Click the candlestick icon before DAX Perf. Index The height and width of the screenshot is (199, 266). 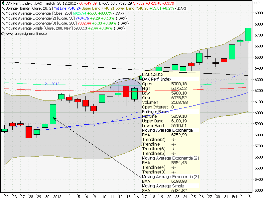[3, 3]
